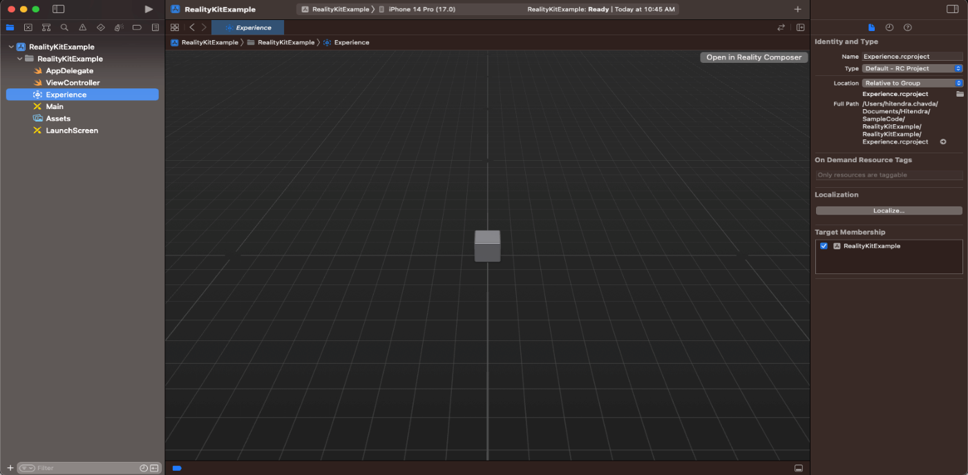The width and height of the screenshot is (968, 475).
Task: Click the blue breakpoint indicator in the bottom bar
Action: 177,468
